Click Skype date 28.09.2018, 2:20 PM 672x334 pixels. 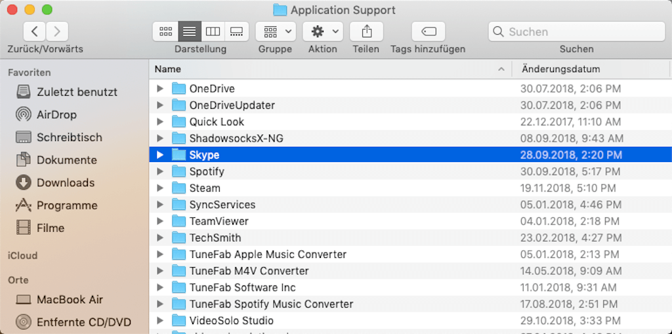coord(571,155)
